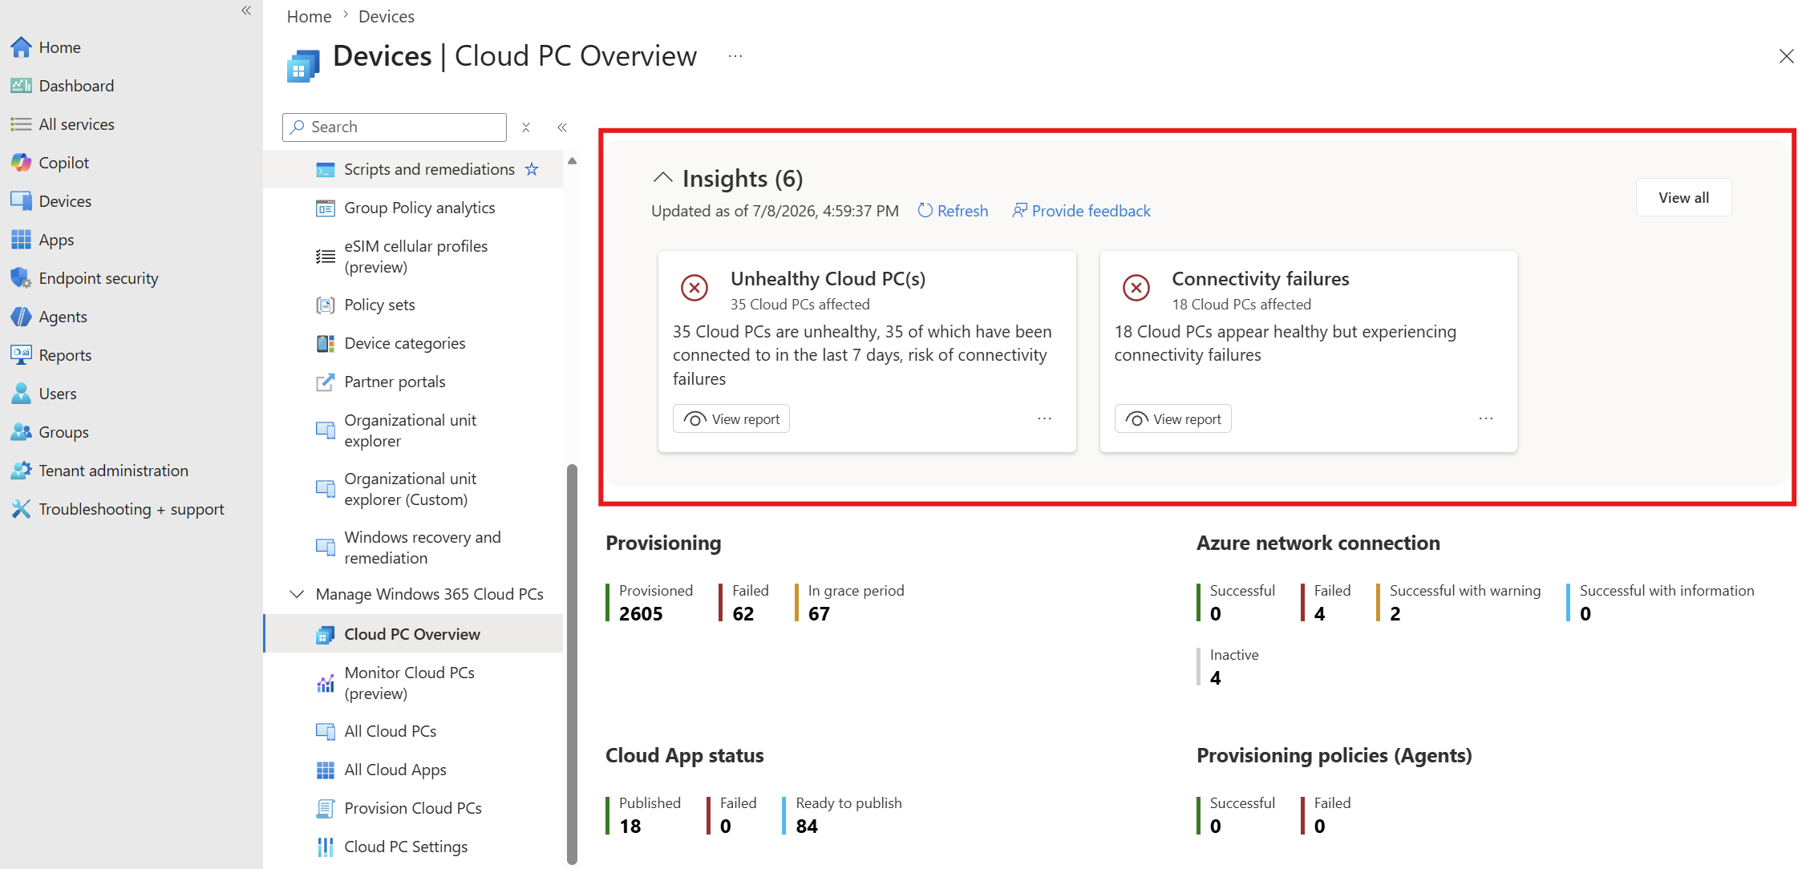Clear the submenu search box

(x=526, y=127)
